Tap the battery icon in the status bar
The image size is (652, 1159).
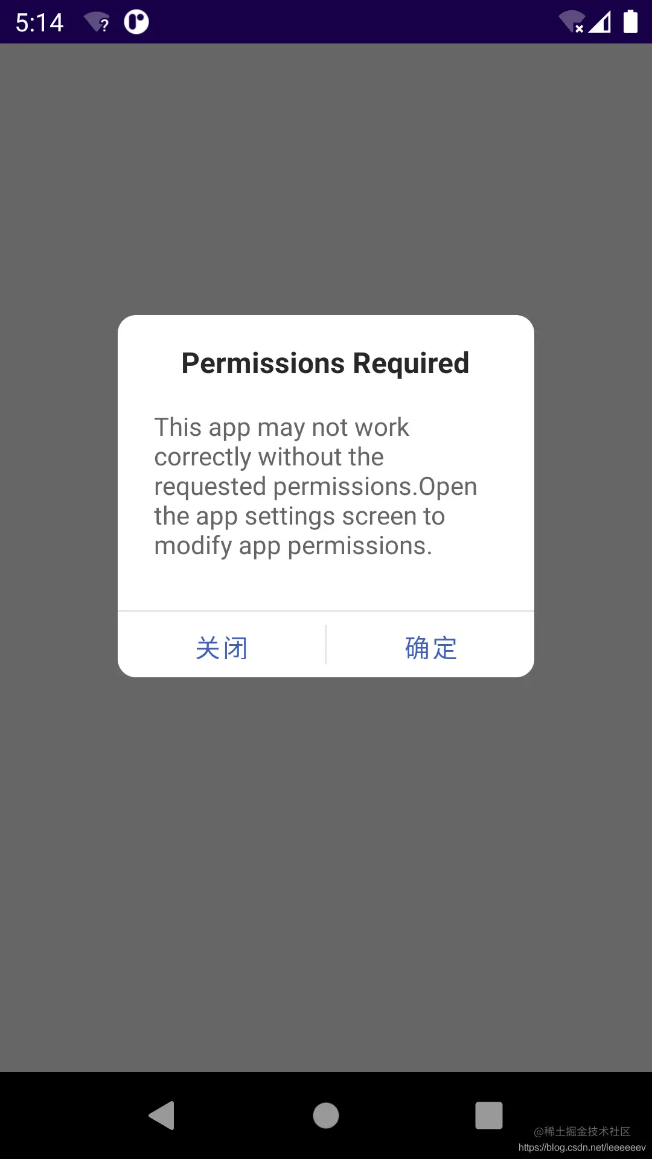tap(630, 22)
